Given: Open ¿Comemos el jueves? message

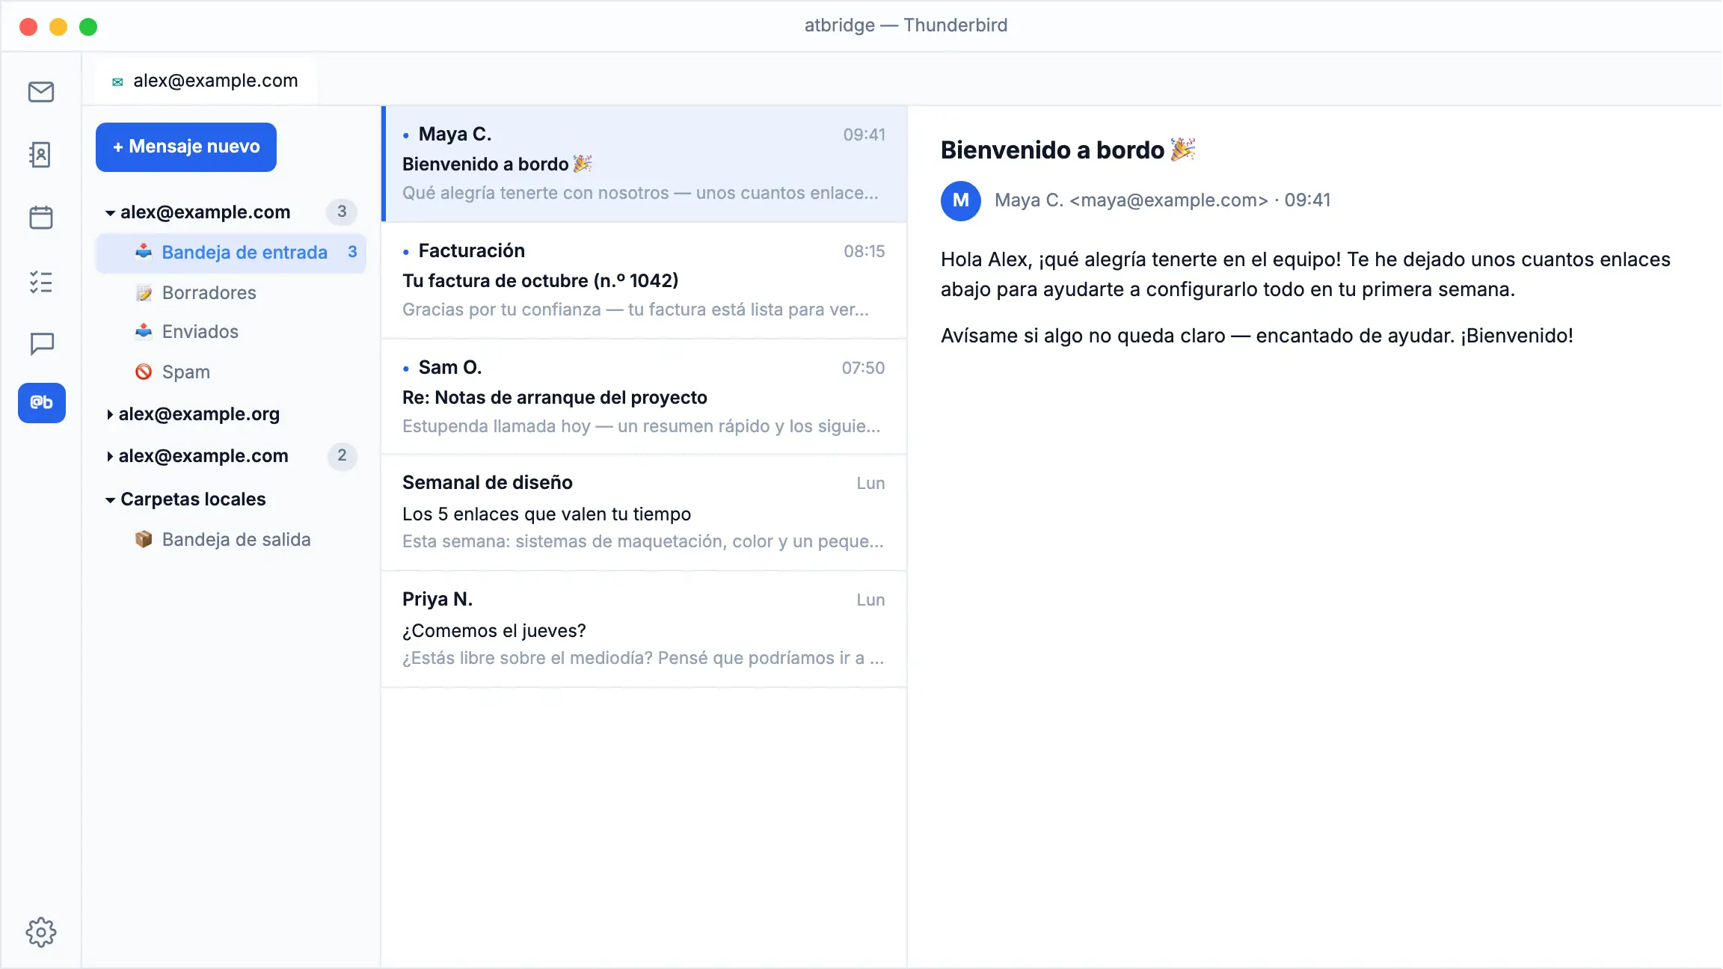Looking at the screenshot, I should (x=645, y=630).
